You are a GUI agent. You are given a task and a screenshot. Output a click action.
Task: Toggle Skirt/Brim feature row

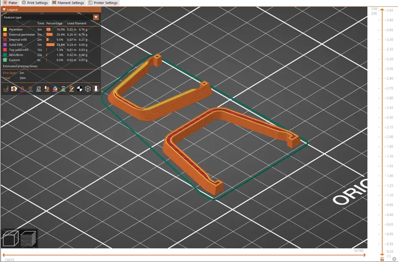click(x=51, y=55)
